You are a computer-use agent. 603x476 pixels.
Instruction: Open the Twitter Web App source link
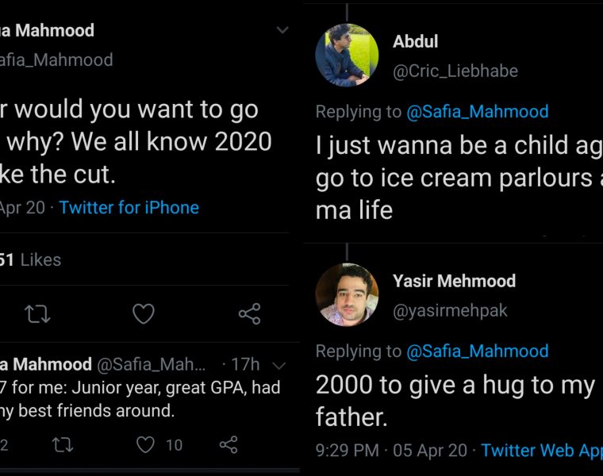(x=541, y=451)
